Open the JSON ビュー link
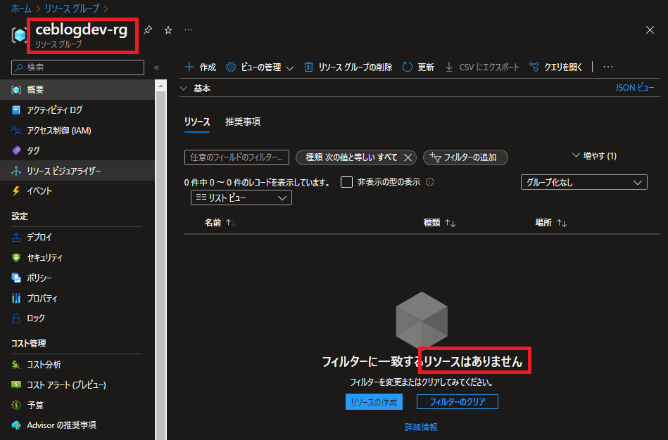 (x=634, y=88)
